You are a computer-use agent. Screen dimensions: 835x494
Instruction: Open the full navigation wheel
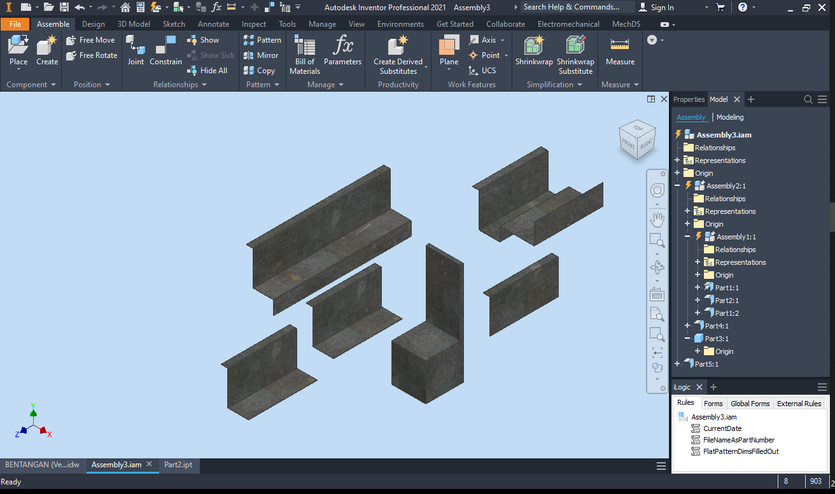coord(657,190)
